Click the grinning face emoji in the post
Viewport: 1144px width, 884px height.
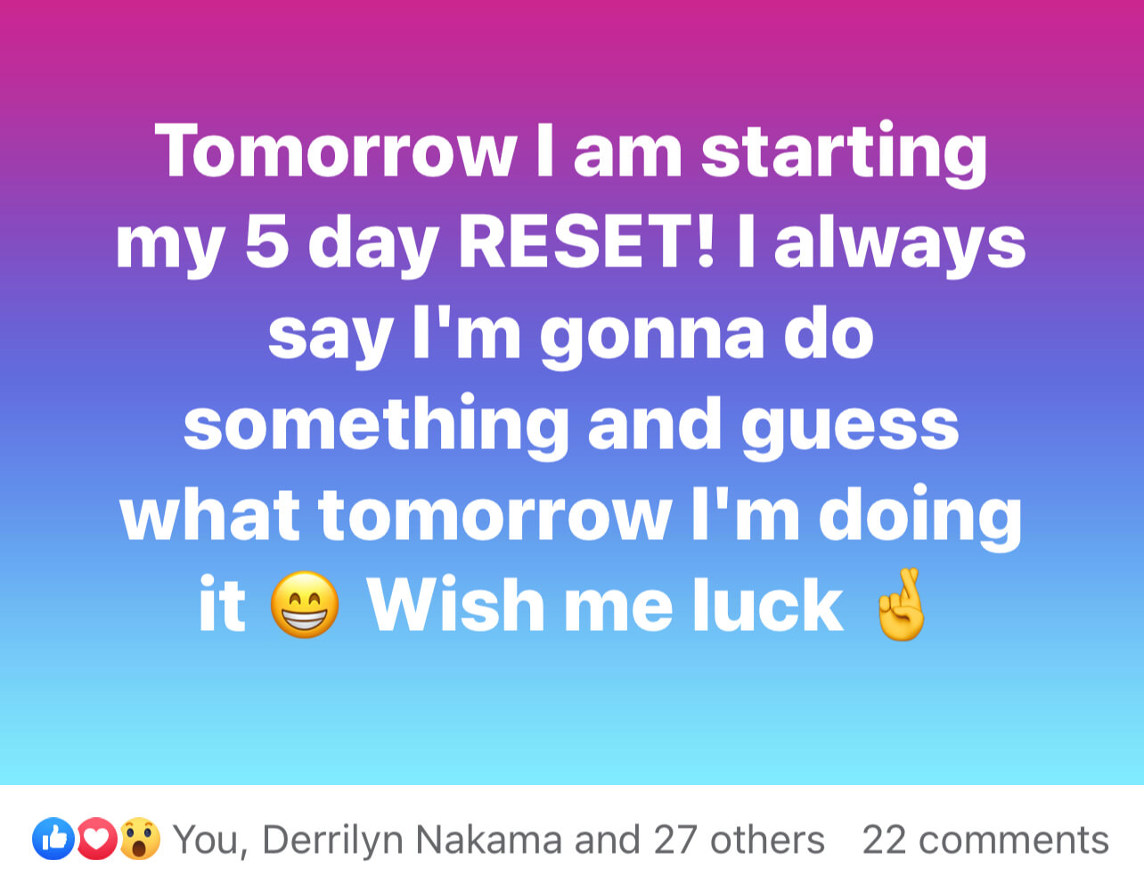305,605
